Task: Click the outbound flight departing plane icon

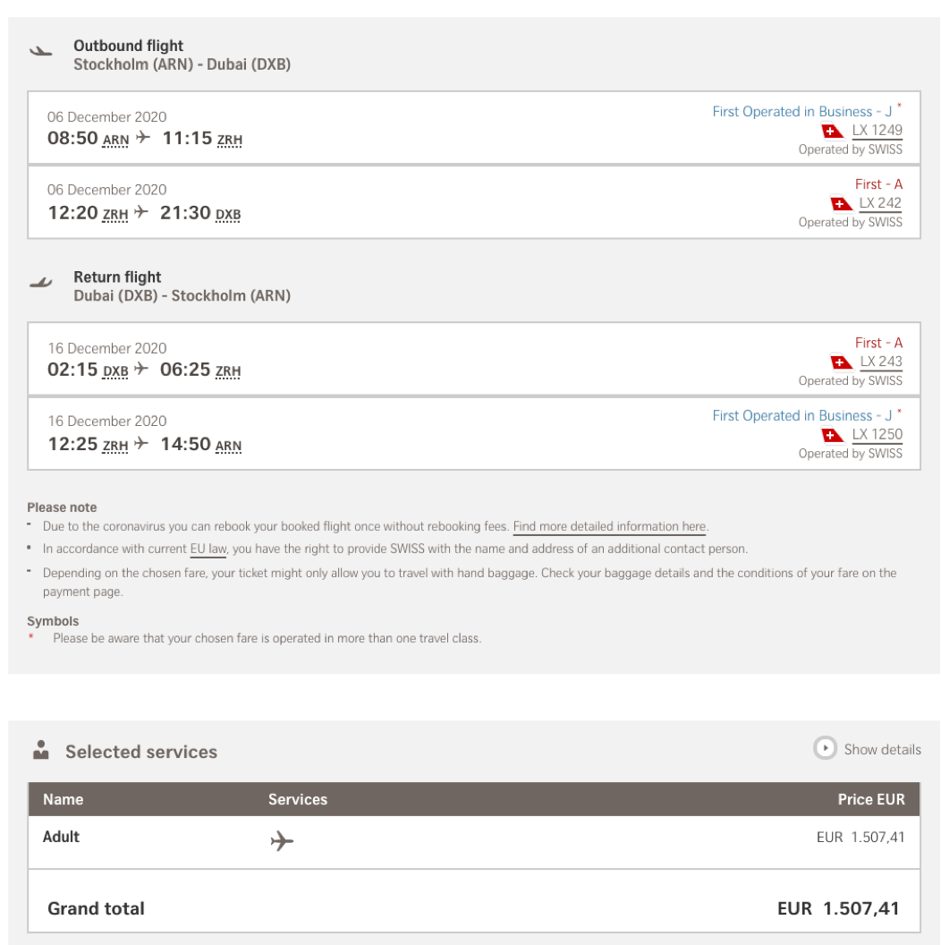Action: point(41,52)
